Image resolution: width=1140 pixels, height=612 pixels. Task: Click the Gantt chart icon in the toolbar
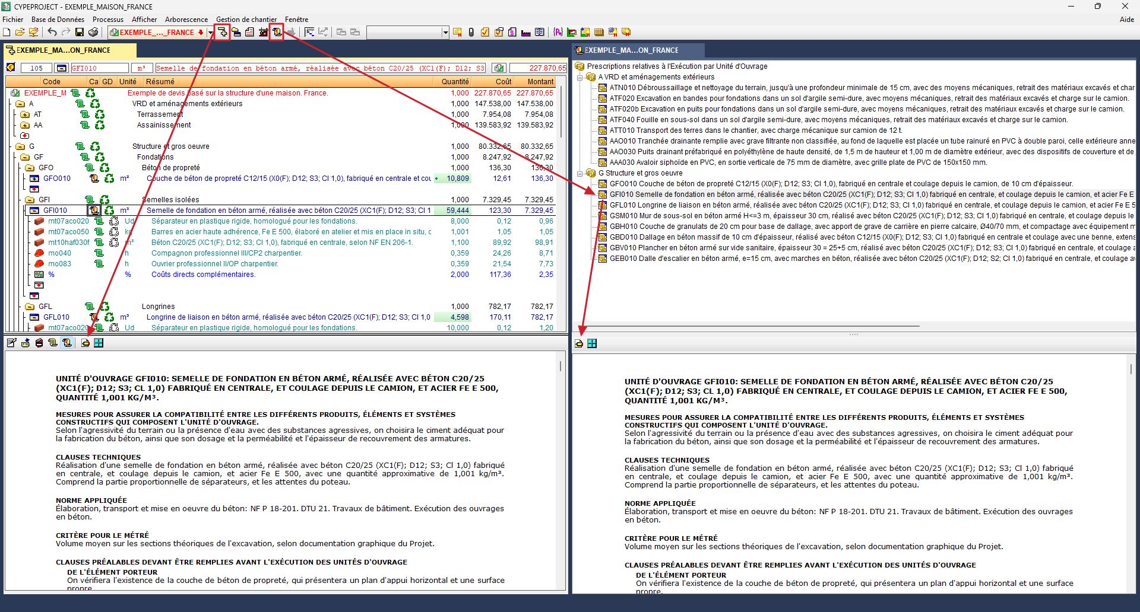pos(309,32)
